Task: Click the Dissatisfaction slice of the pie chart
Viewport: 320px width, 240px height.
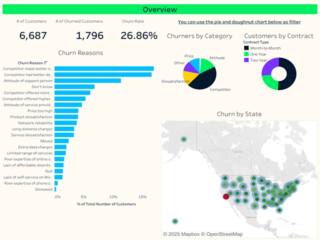Action: coord(189,76)
